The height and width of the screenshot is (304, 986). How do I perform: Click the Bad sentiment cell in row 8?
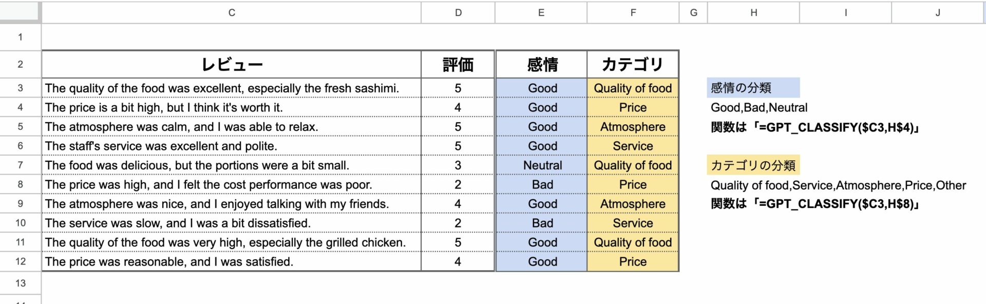click(541, 184)
